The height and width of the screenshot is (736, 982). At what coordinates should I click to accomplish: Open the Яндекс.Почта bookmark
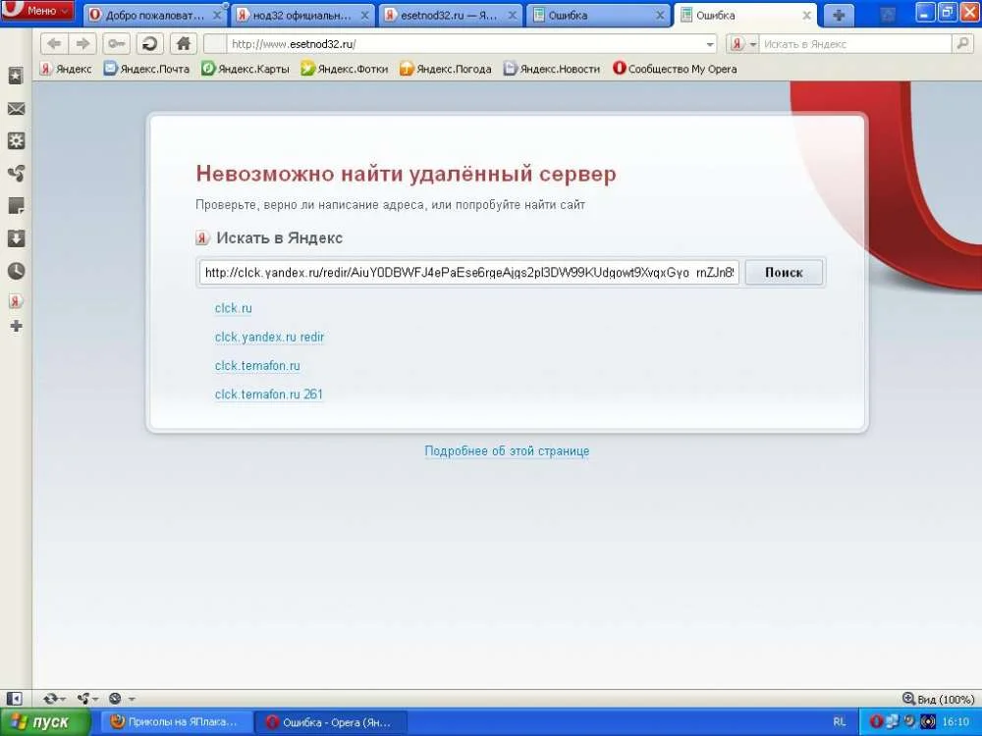coord(146,69)
